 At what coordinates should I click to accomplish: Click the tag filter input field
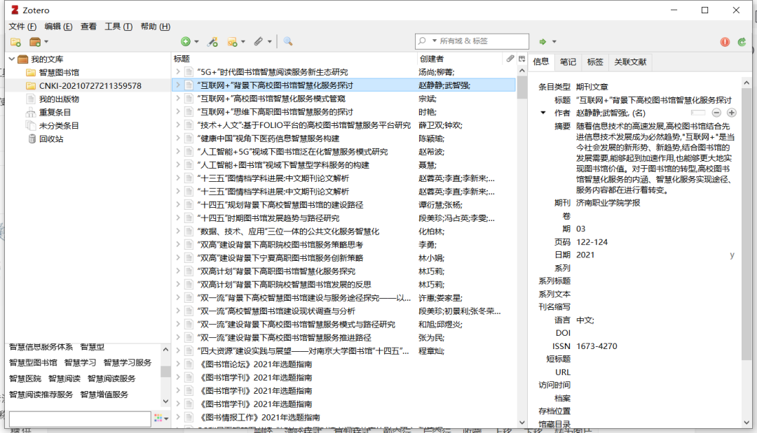(x=80, y=418)
